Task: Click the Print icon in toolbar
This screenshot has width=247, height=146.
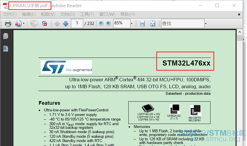Action: coord(8,23)
